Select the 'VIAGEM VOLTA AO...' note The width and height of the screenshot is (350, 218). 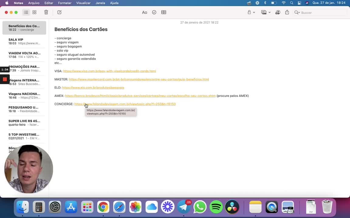coord(24,55)
